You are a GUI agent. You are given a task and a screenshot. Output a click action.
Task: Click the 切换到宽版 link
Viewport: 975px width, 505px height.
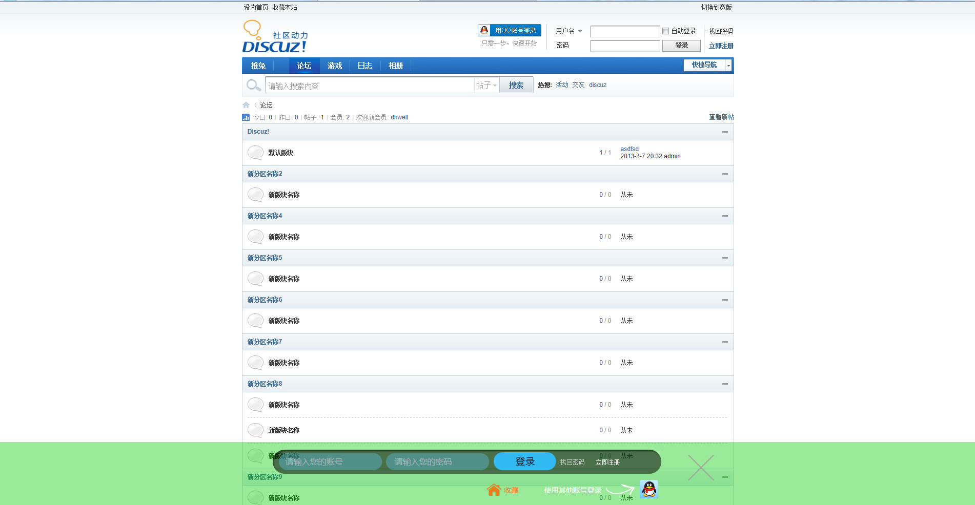coord(717,7)
